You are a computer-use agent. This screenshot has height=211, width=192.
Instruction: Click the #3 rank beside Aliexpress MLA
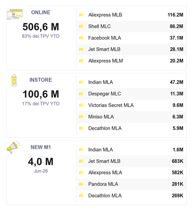click(81, 173)
